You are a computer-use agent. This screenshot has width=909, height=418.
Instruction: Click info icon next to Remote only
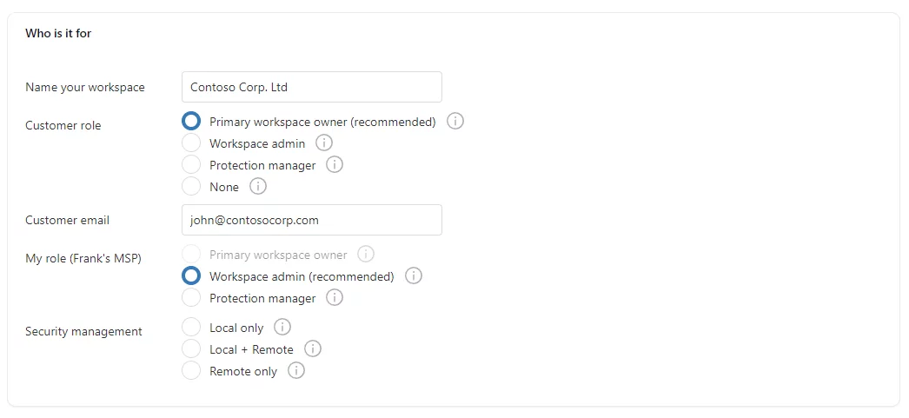tap(296, 371)
